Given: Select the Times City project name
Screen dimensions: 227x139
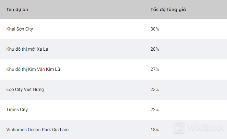Looking at the screenshot, I should 17,109.
